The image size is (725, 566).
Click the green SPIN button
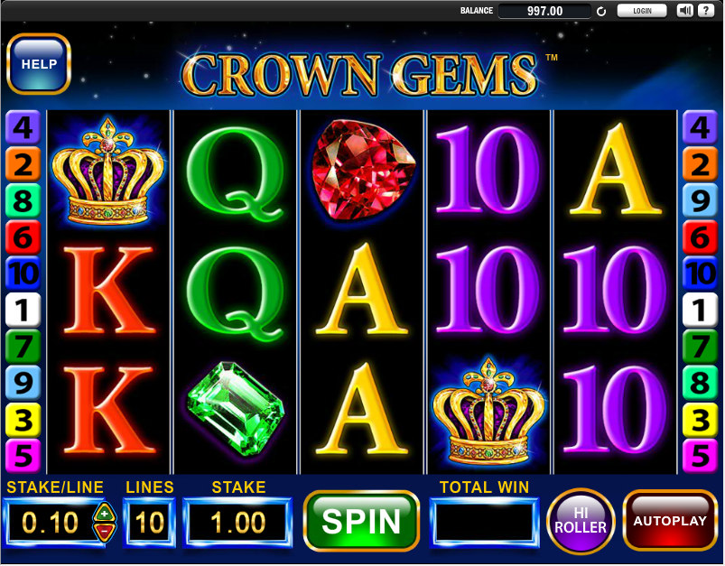pos(361,521)
